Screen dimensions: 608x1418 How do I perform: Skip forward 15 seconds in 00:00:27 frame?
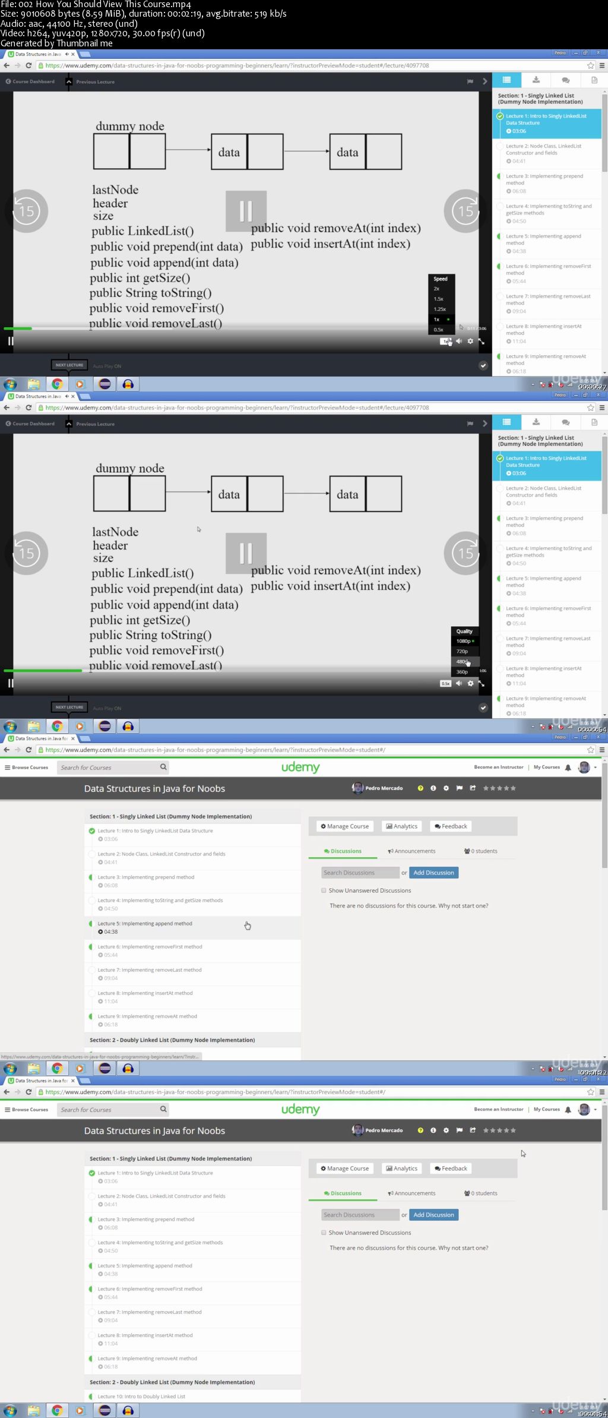(465, 211)
